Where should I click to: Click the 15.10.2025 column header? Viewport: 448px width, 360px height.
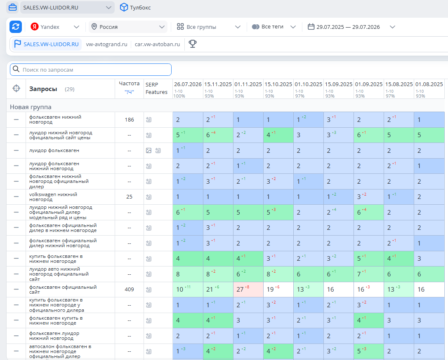(278, 84)
